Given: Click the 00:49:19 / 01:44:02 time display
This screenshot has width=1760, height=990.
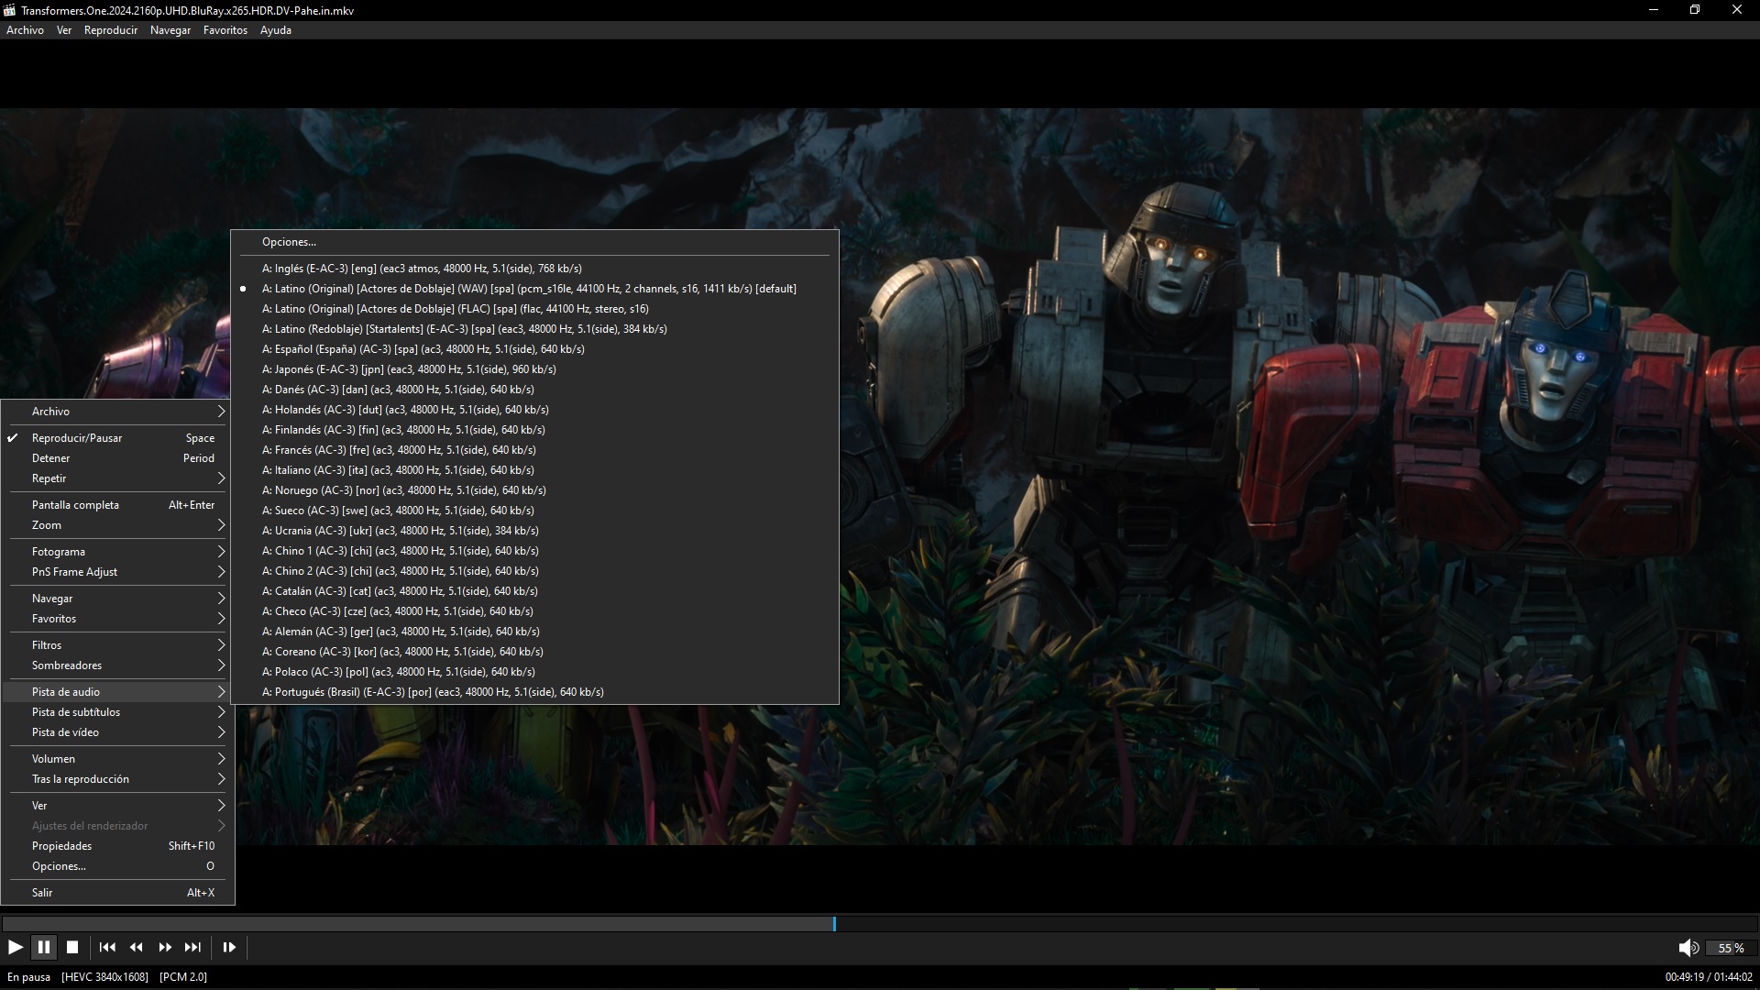Looking at the screenshot, I should (1709, 977).
